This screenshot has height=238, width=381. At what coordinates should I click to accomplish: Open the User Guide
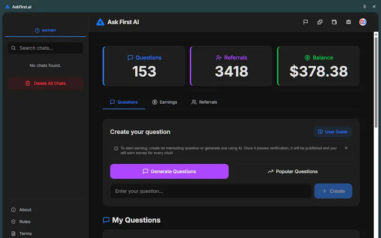pyautogui.click(x=332, y=132)
